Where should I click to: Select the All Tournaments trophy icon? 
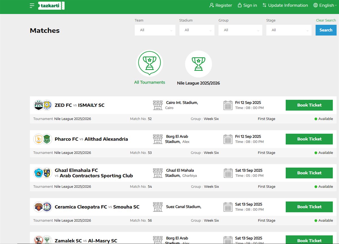click(149, 63)
